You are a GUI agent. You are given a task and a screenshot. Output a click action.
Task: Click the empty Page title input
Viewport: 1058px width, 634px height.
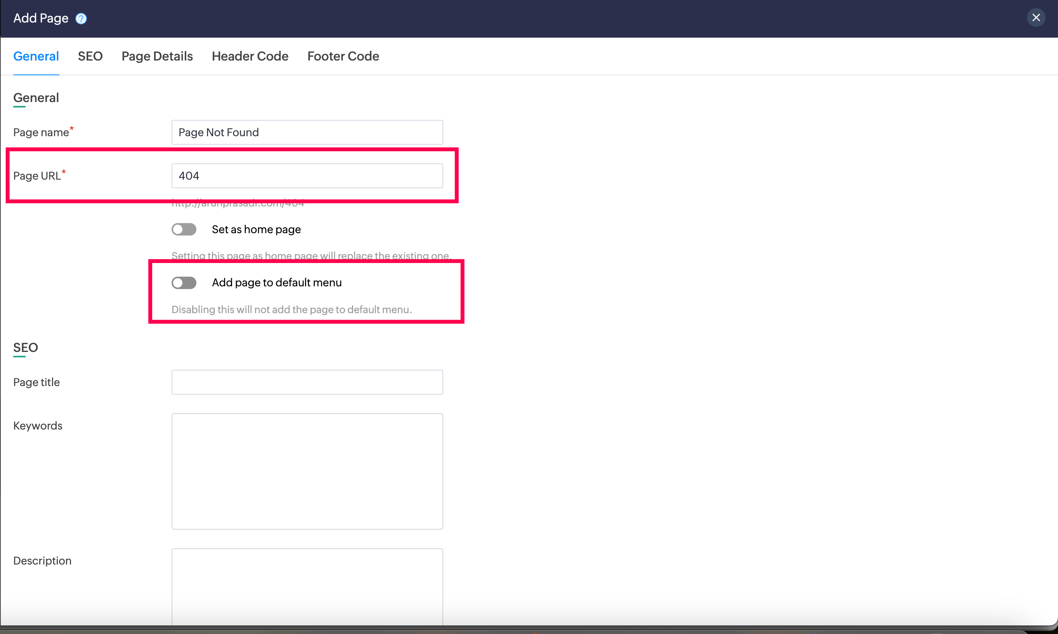tap(307, 382)
